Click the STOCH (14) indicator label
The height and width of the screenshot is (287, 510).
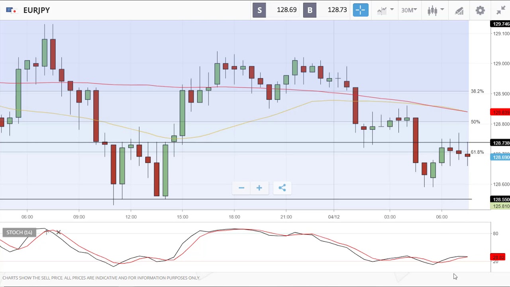click(19, 232)
